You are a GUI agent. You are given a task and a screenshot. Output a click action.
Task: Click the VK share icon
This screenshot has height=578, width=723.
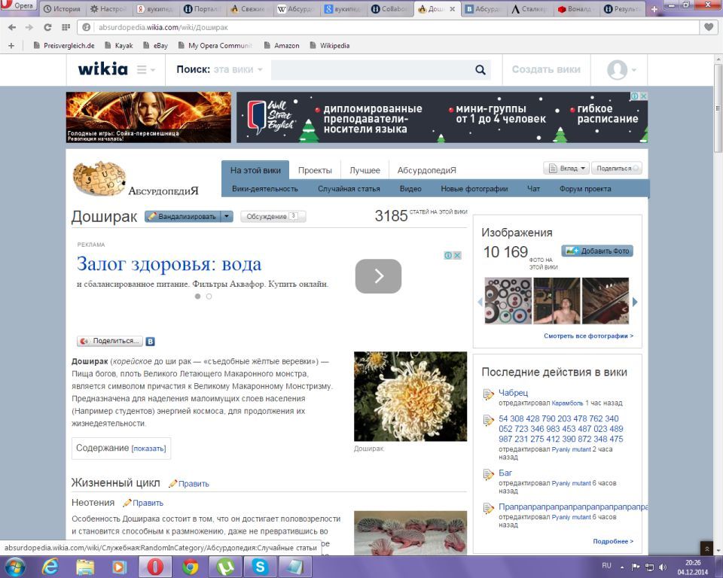(x=150, y=341)
